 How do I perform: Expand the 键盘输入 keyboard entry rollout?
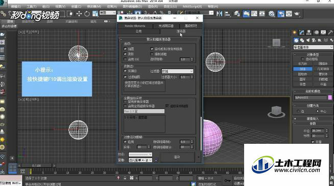[x=313, y=119]
